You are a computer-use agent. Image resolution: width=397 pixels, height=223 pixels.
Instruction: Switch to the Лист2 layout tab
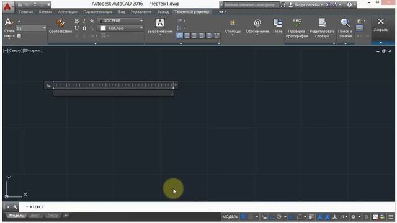point(52,216)
